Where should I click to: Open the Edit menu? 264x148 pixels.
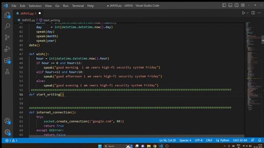[23, 6]
